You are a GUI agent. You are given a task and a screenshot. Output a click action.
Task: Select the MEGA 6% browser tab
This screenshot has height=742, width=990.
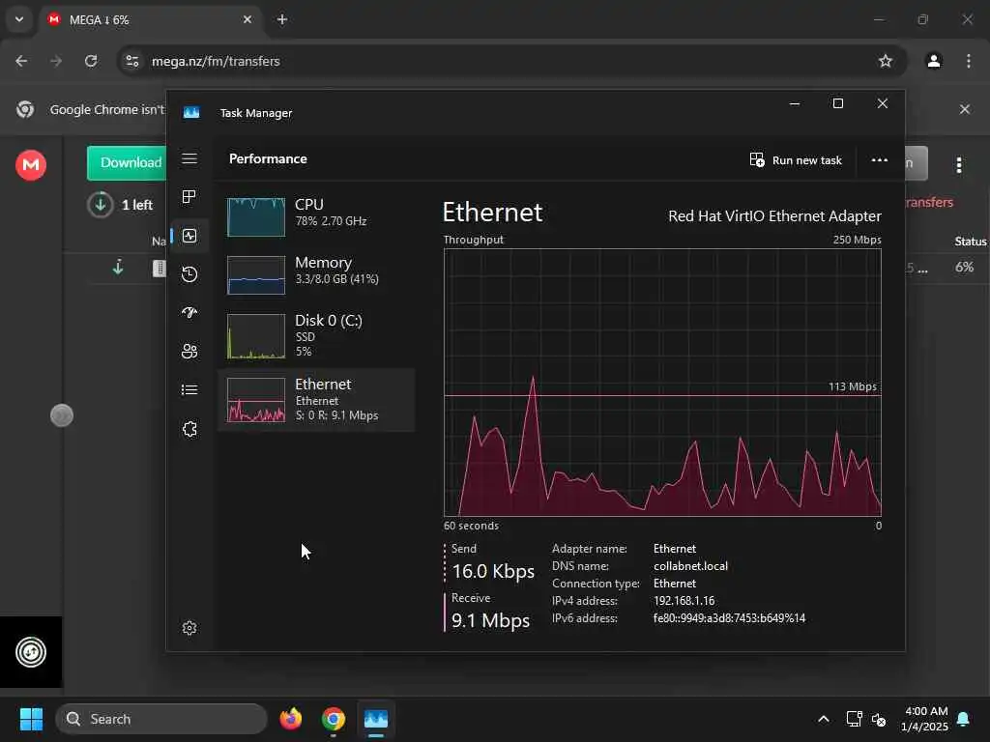152,20
